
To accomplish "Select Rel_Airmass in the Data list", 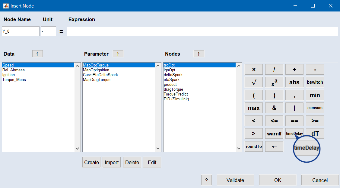I will (14, 70).
